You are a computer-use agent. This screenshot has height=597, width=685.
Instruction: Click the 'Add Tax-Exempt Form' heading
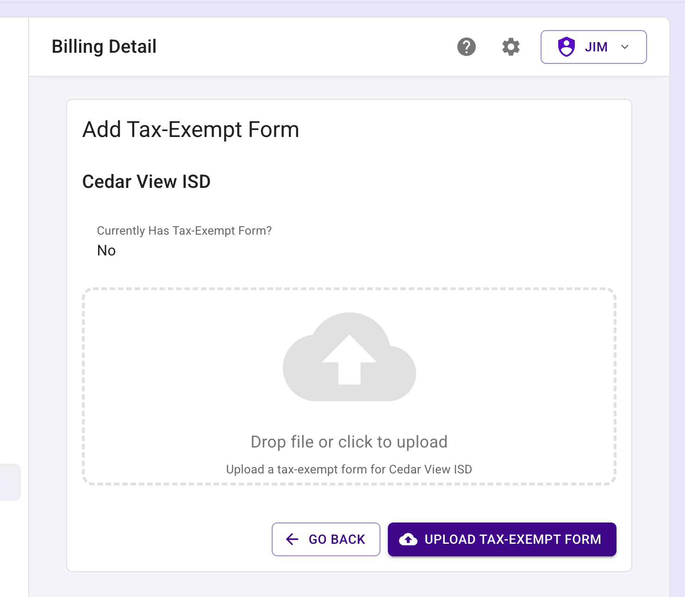191,130
